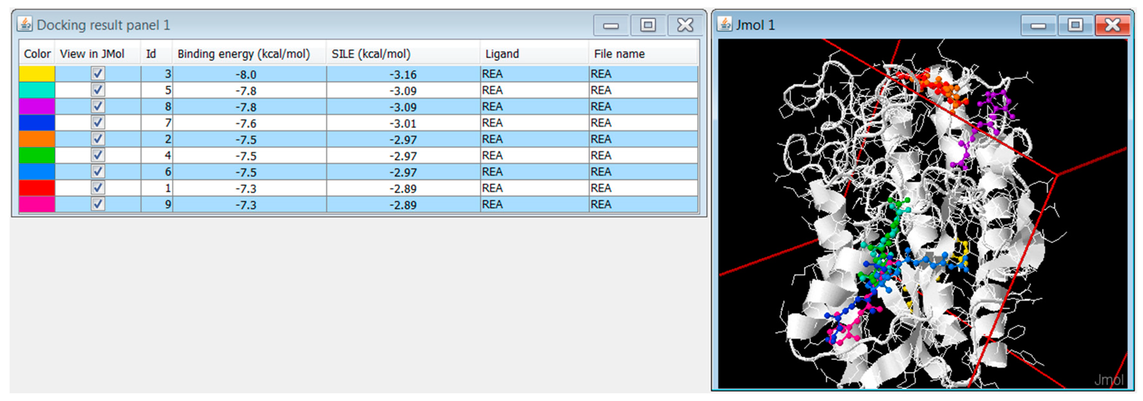
Task: Uncheck View in JMol for Id 3
Action: point(98,74)
